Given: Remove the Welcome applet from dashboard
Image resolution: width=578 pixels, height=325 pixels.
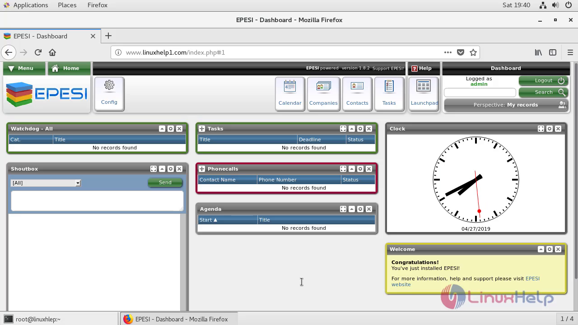Looking at the screenshot, I should click(558, 249).
